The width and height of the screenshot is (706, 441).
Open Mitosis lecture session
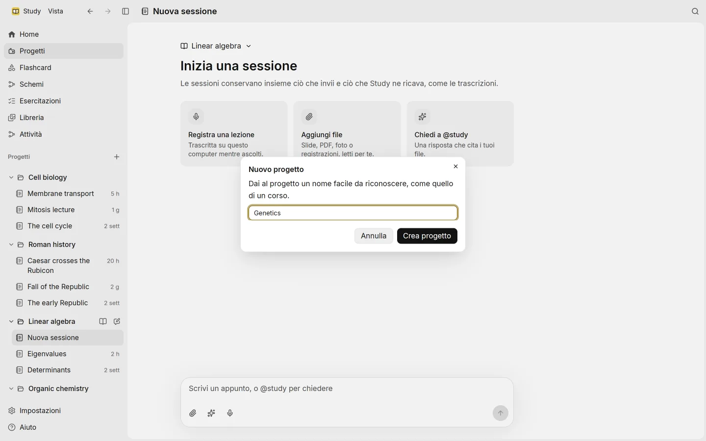point(68,210)
